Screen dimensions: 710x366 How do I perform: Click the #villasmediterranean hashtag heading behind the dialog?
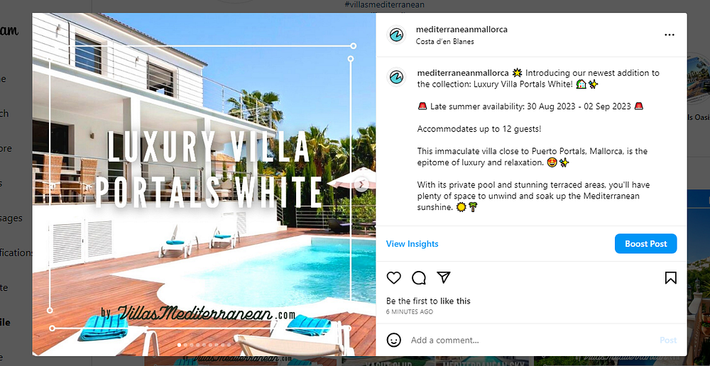tap(384, 4)
